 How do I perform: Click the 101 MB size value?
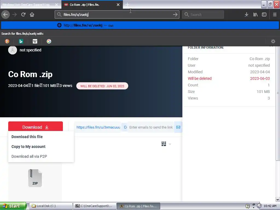tap(263, 92)
